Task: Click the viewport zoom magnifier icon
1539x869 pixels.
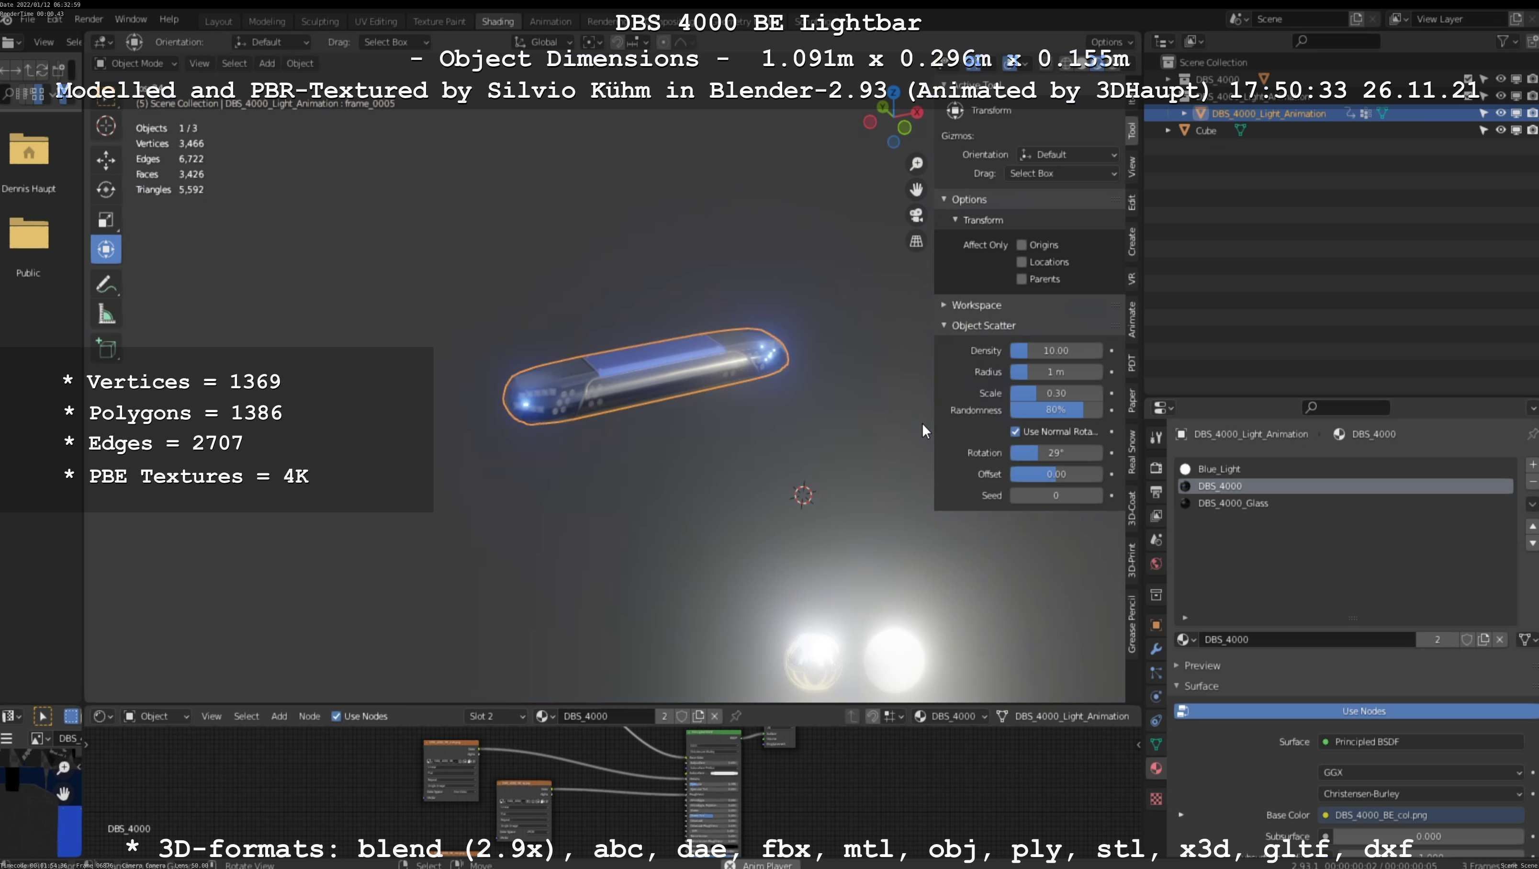Action: [x=916, y=163]
